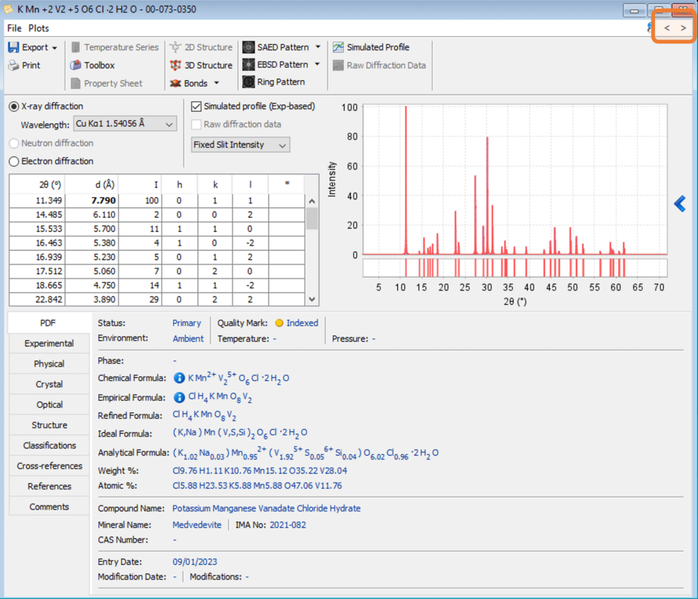This screenshot has width=698, height=599.
Task: Select the Ring Pattern tool
Action: coord(275,82)
